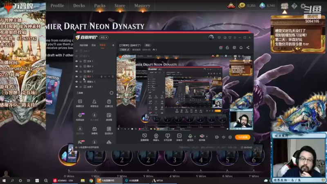Show the hidden 图片 4 layer
This screenshot has width=327, height=184.
point(76,56)
